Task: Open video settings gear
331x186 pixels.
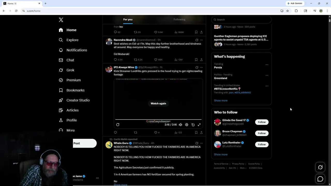Action: (x=187, y=125)
